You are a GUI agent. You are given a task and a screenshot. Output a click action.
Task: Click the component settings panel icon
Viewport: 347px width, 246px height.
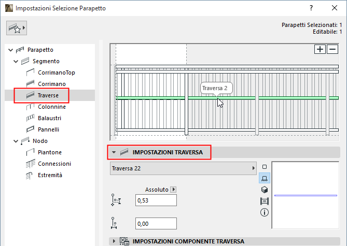pos(124,241)
